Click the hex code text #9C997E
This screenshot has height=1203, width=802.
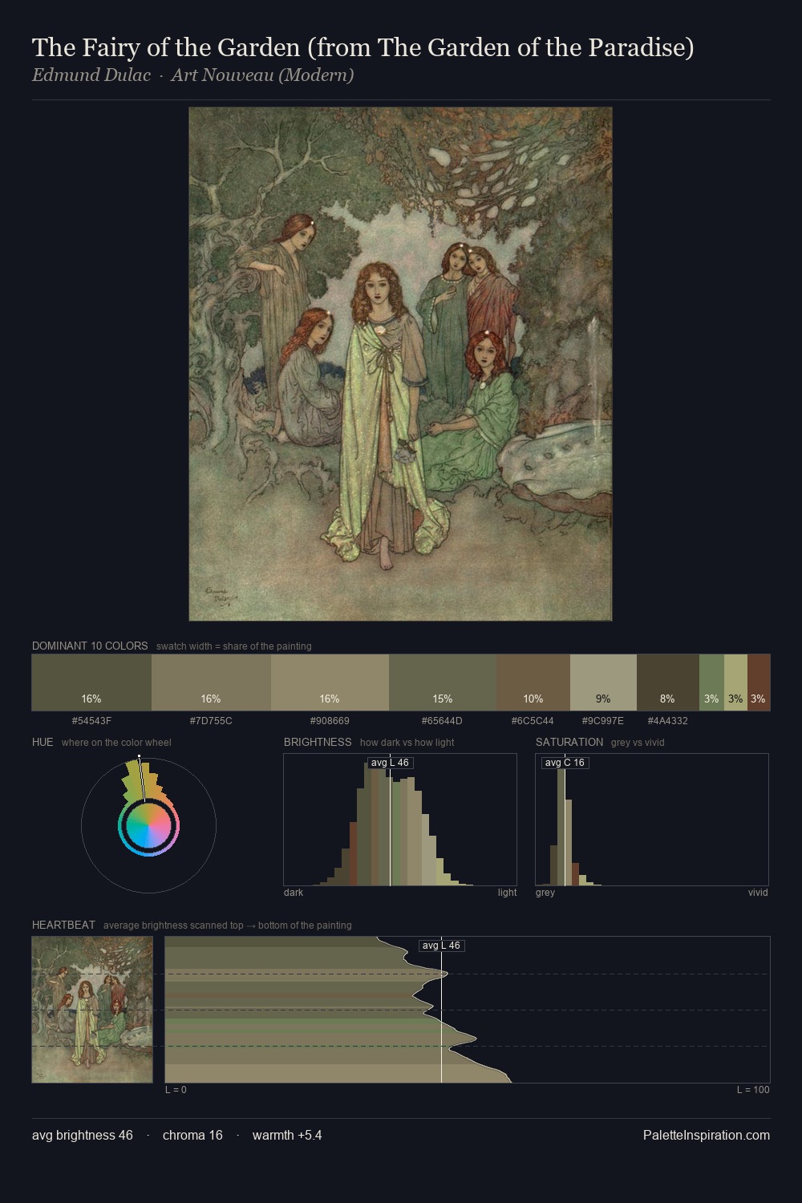coord(603,721)
